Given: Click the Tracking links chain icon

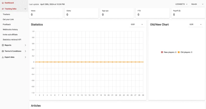Looking at the screenshot, I should (3, 9).
